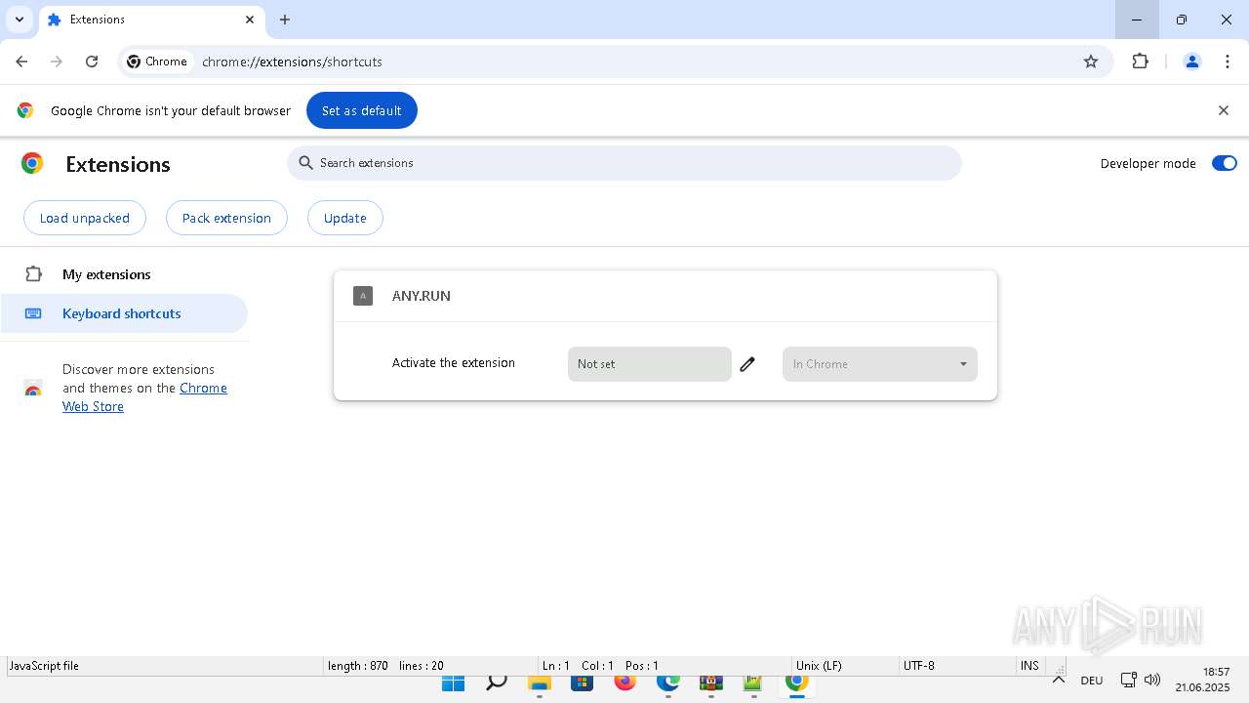Open the volume speaker tray icon
The height and width of the screenshot is (703, 1249).
(1152, 680)
